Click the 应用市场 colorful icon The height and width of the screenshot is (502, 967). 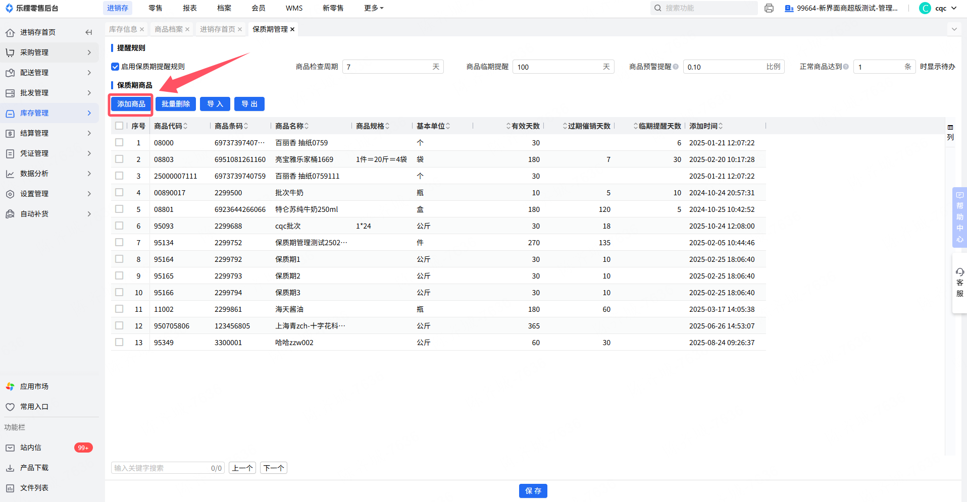point(10,386)
